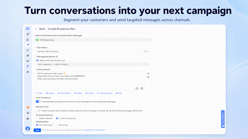Select the broadcast paper plane sidebar icon

(x=28, y=45)
